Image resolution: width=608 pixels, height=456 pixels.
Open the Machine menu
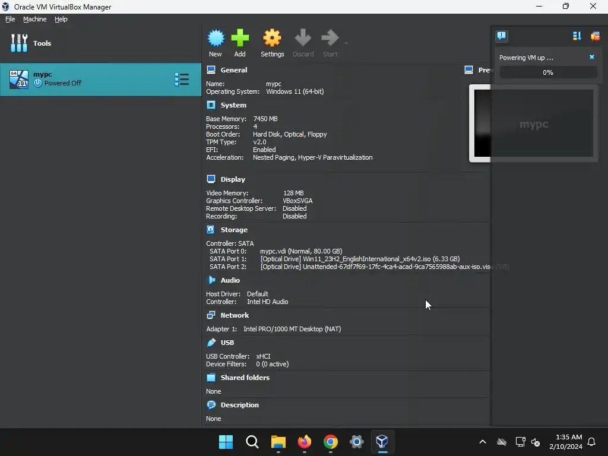[35, 19]
